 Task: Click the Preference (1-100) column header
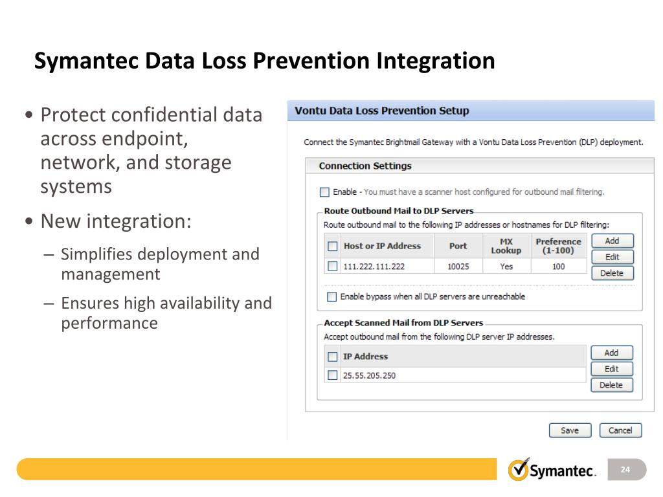[x=559, y=246]
